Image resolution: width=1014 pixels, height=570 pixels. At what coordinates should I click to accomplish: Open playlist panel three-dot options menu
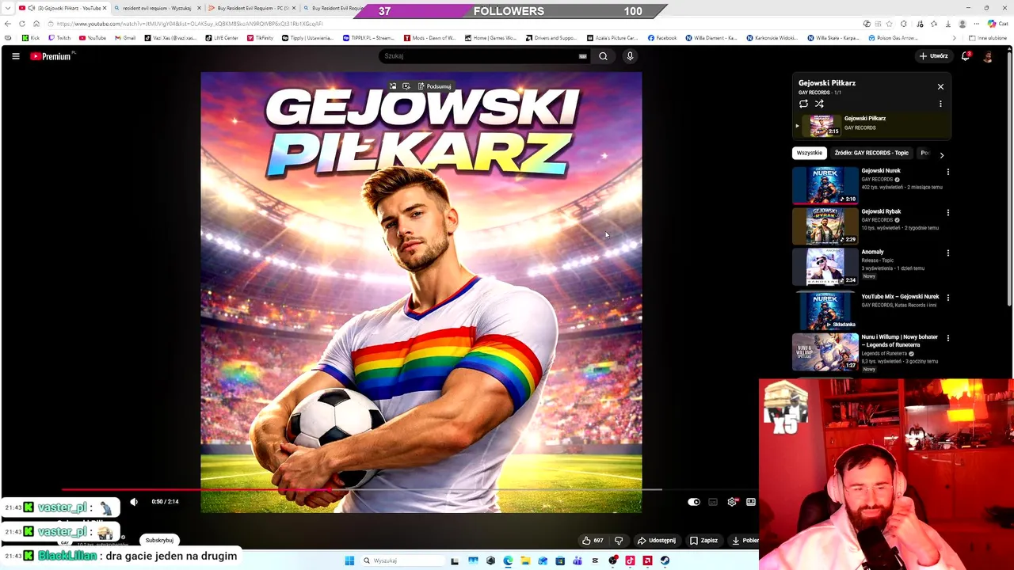pos(940,104)
